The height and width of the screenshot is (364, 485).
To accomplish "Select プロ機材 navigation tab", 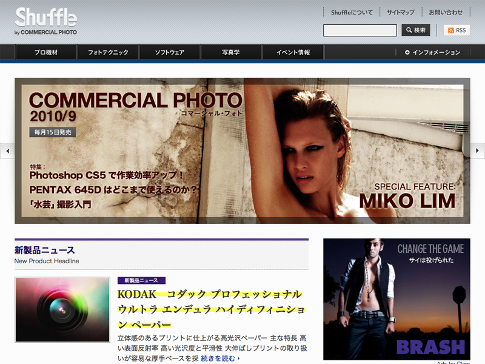I will click(46, 52).
